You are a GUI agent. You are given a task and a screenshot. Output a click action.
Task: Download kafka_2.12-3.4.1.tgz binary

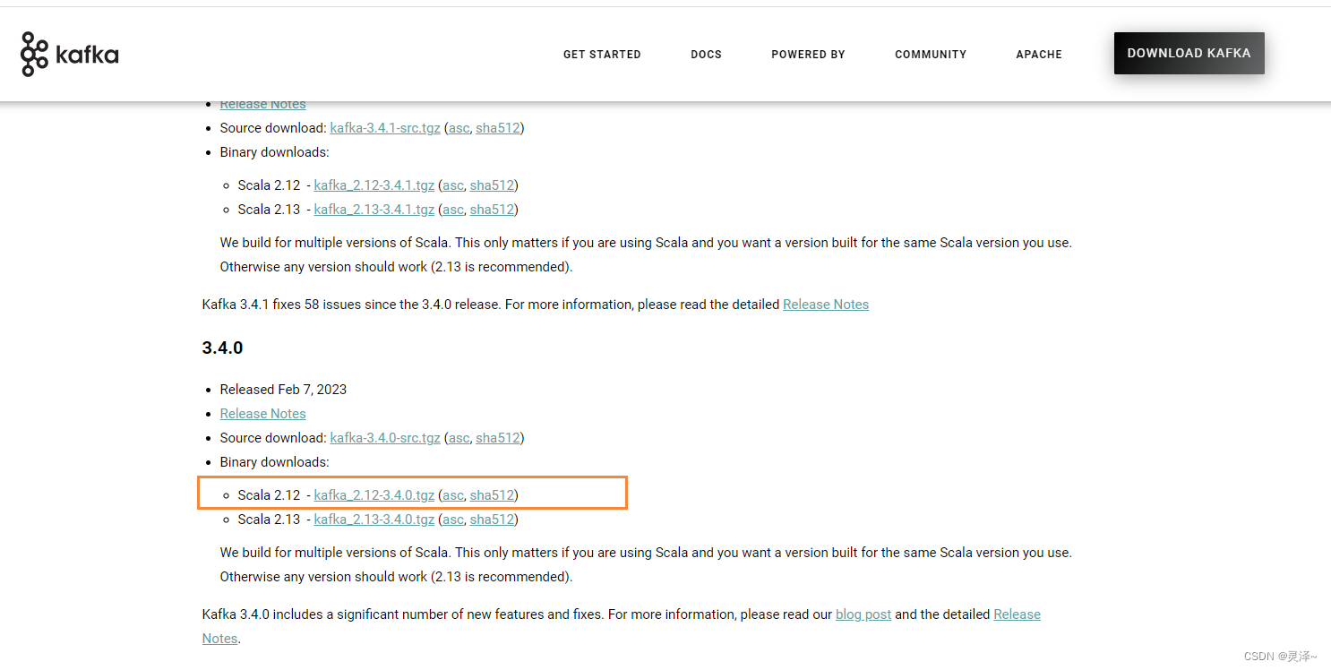(374, 185)
